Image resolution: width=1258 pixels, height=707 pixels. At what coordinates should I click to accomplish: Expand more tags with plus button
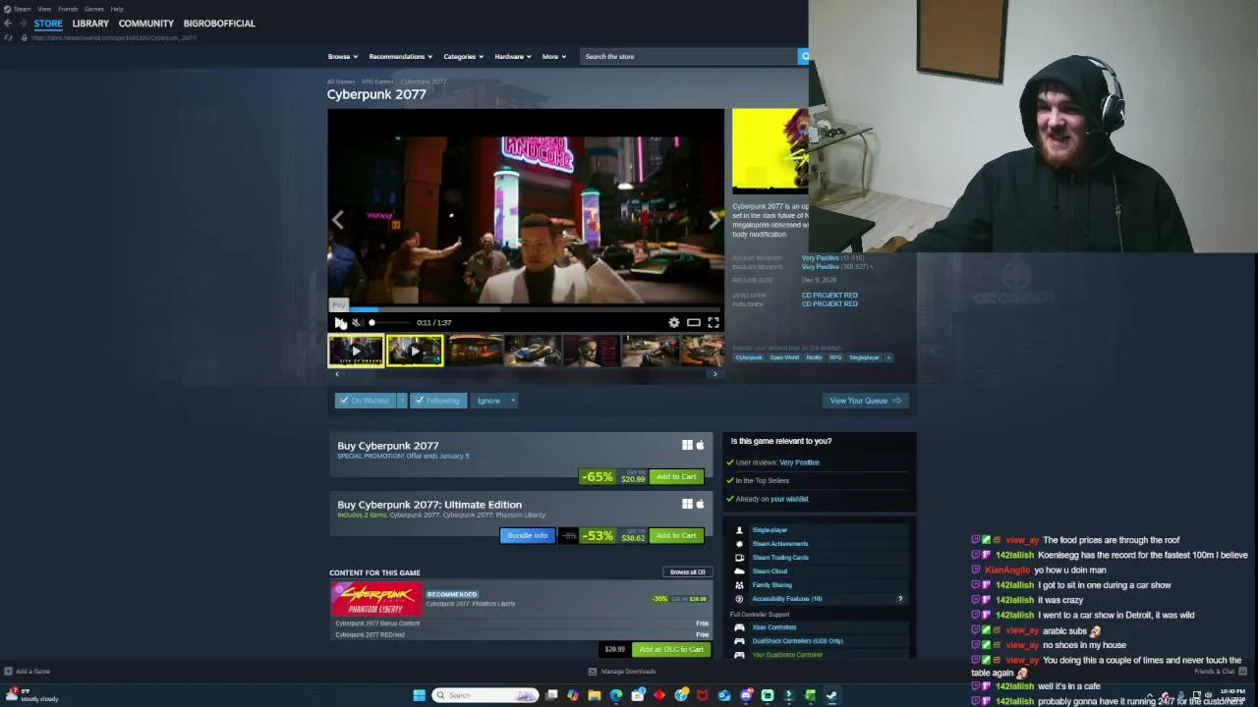point(888,357)
